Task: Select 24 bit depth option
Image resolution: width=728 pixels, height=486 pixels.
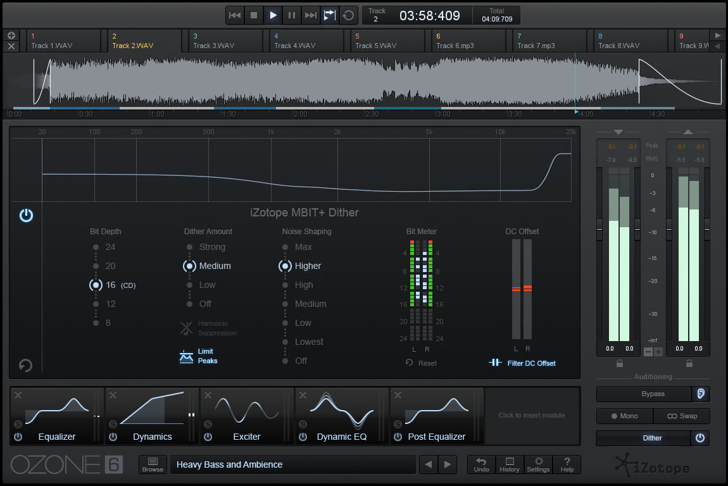Action: pos(96,247)
